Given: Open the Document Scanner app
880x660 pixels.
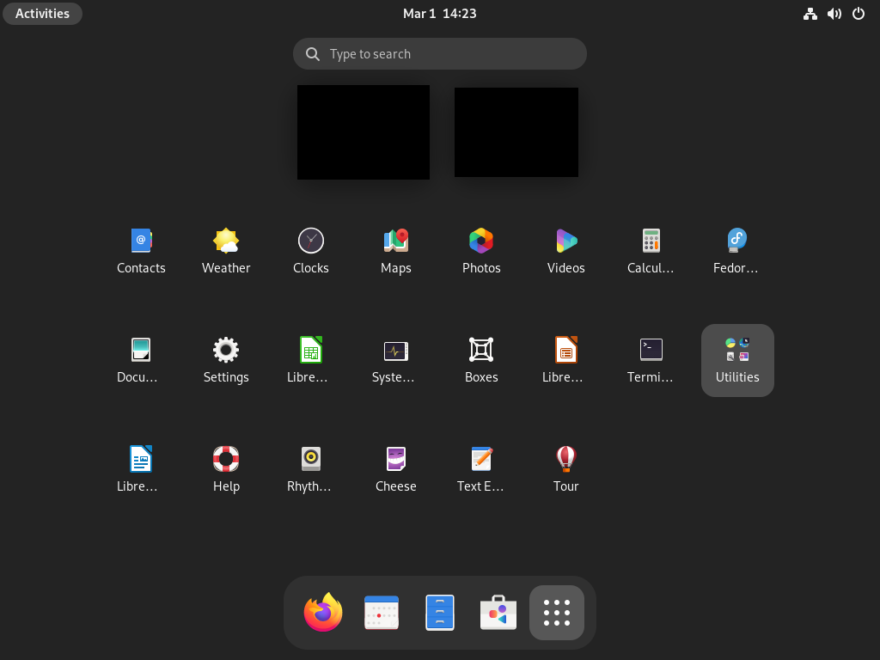Looking at the screenshot, I should pyautogui.click(x=141, y=360).
